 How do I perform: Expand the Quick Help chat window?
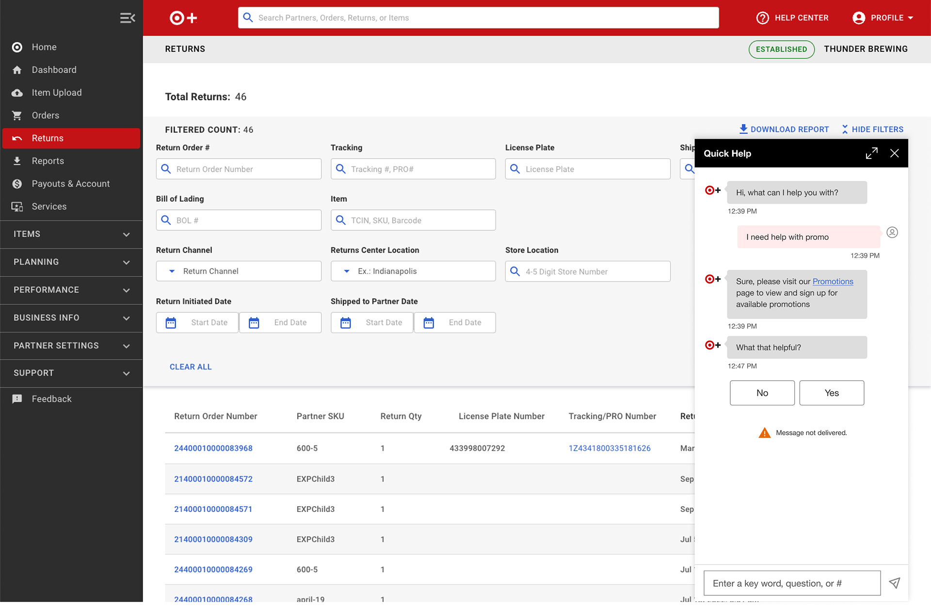point(871,153)
